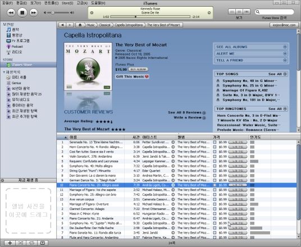
Task: Click TELL A FRIEND option
Action: click(251, 60)
